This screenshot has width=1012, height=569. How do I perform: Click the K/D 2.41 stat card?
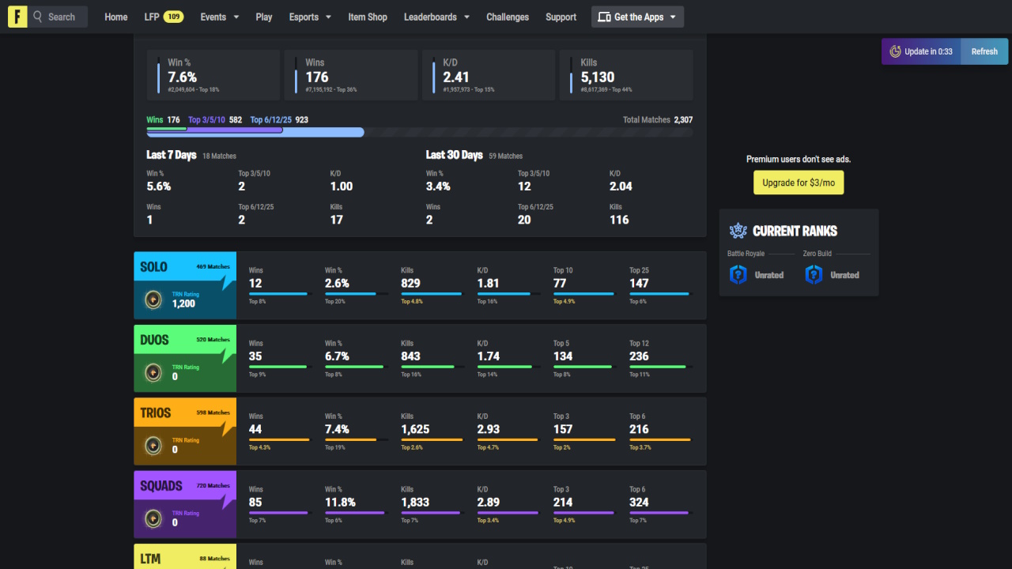click(489, 75)
